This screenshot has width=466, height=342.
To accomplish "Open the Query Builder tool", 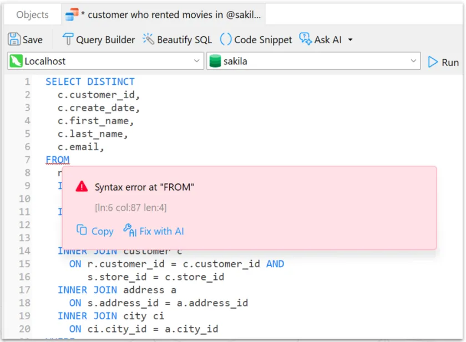I will point(98,39).
